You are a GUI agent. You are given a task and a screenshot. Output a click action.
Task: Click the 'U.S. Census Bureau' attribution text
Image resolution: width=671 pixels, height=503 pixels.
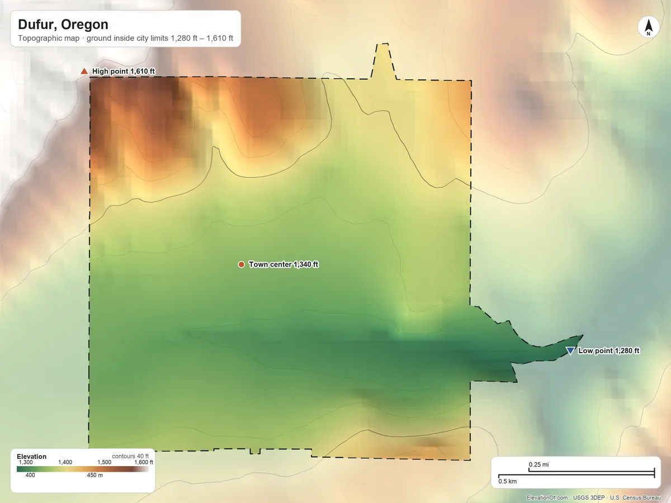point(636,497)
